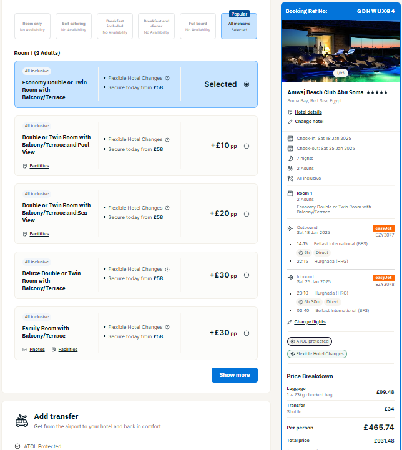Click the Facilities icon in Pool View card
402x450 pixels.
click(x=25, y=166)
